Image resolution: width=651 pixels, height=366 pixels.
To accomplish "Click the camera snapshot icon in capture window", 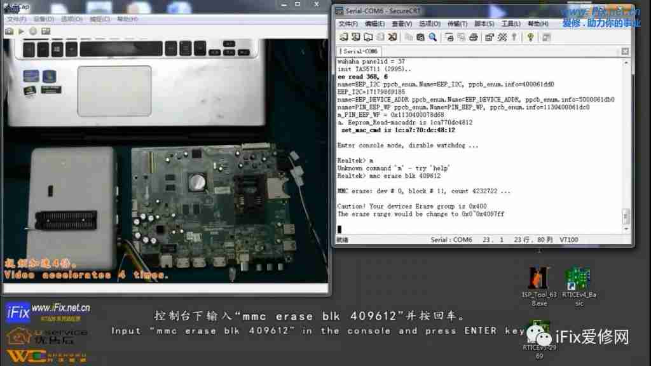I will 9,30.
